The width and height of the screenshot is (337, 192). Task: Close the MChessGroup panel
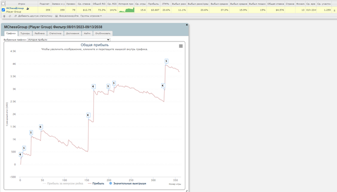click(187, 25)
